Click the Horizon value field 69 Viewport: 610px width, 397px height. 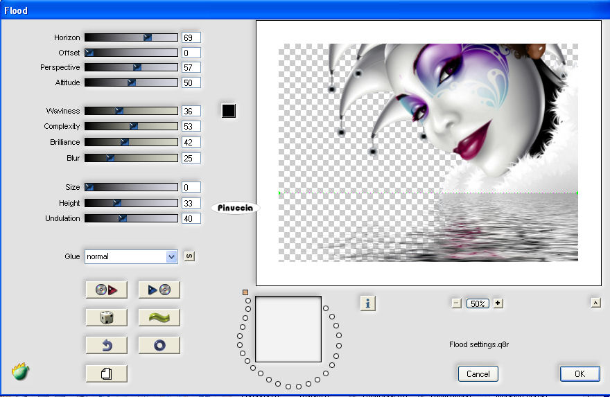click(x=191, y=37)
